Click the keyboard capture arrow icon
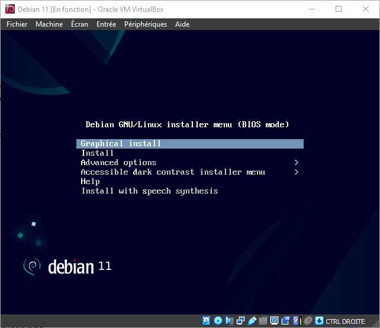The height and width of the screenshot is (328, 380). coord(319,321)
